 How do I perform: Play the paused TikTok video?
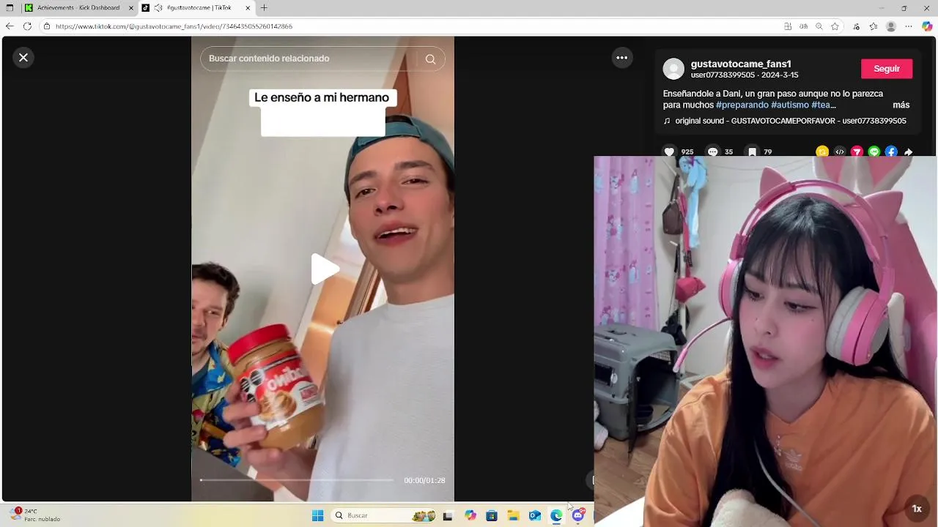[324, 269]
